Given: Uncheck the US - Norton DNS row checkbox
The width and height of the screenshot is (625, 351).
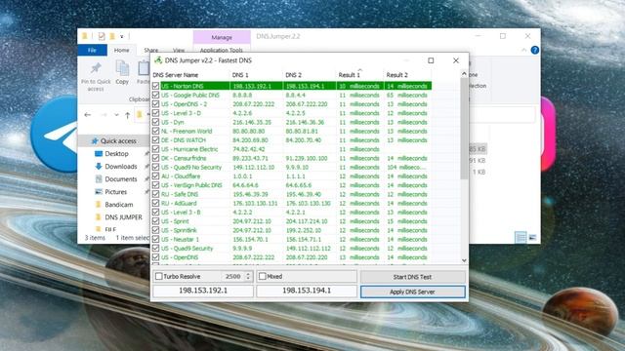Looking at the screenshot, I should pos(155,86).
